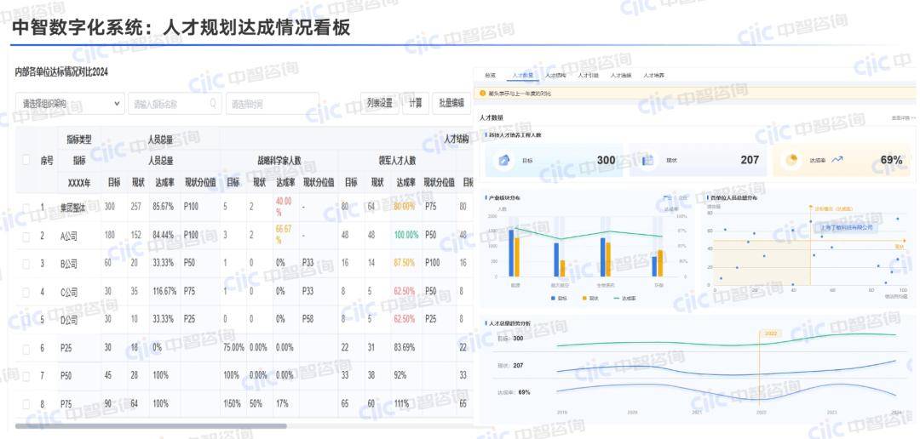
Task: Tick checkbox for row 2 A公司
Action: tap(26, 236)
